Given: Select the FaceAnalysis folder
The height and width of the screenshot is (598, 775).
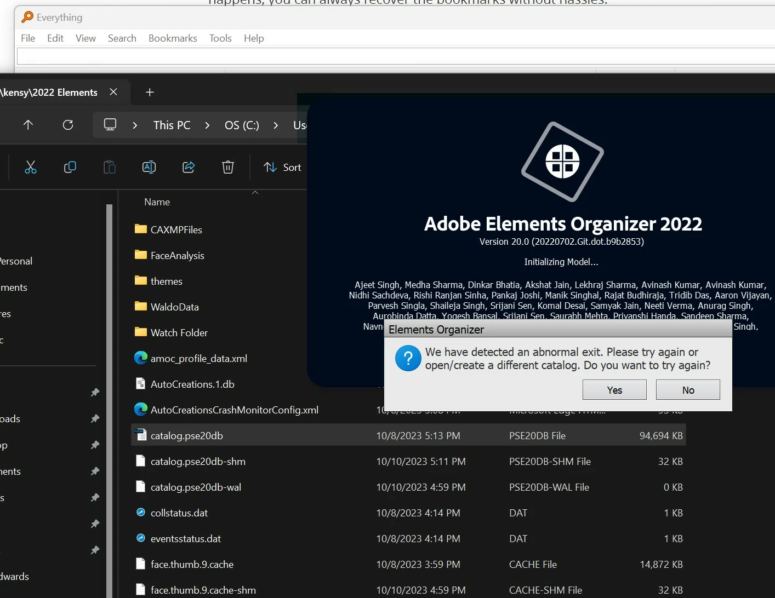Looking at the screenshot, I should coord(178,256).
